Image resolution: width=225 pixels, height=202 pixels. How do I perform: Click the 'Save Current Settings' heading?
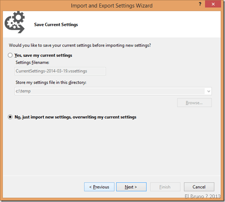pos(56,25)
